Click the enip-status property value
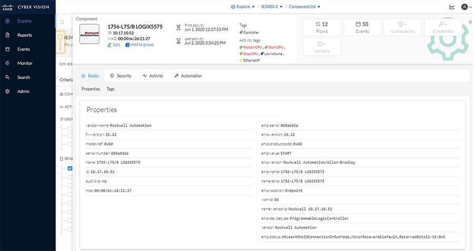Viewport: 474px width, 251px height. pos(363,237)
